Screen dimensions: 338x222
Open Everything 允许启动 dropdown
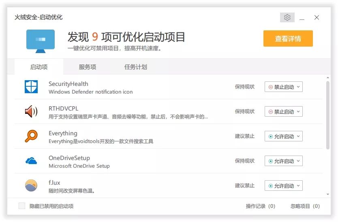tap(283, 136)
